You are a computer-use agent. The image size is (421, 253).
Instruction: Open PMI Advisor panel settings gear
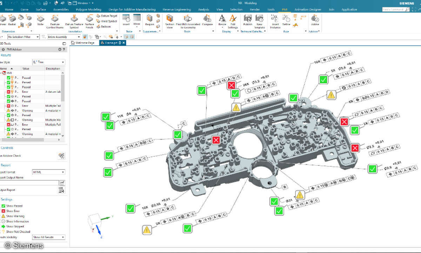[60, 50]
